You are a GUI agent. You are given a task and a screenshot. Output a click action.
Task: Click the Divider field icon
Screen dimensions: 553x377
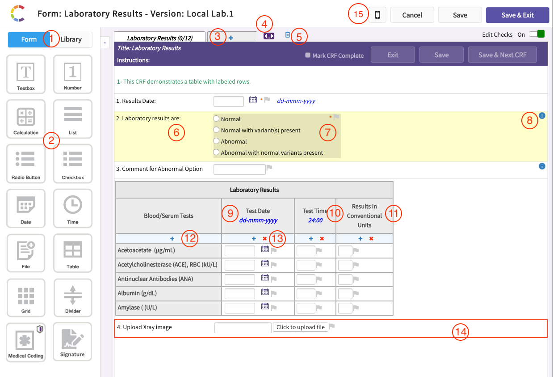click(x=72, y=298)
